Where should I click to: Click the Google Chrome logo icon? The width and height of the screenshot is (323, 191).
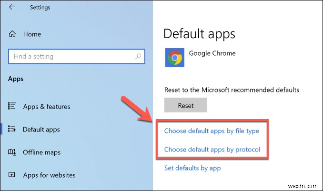tap(174, 58)
